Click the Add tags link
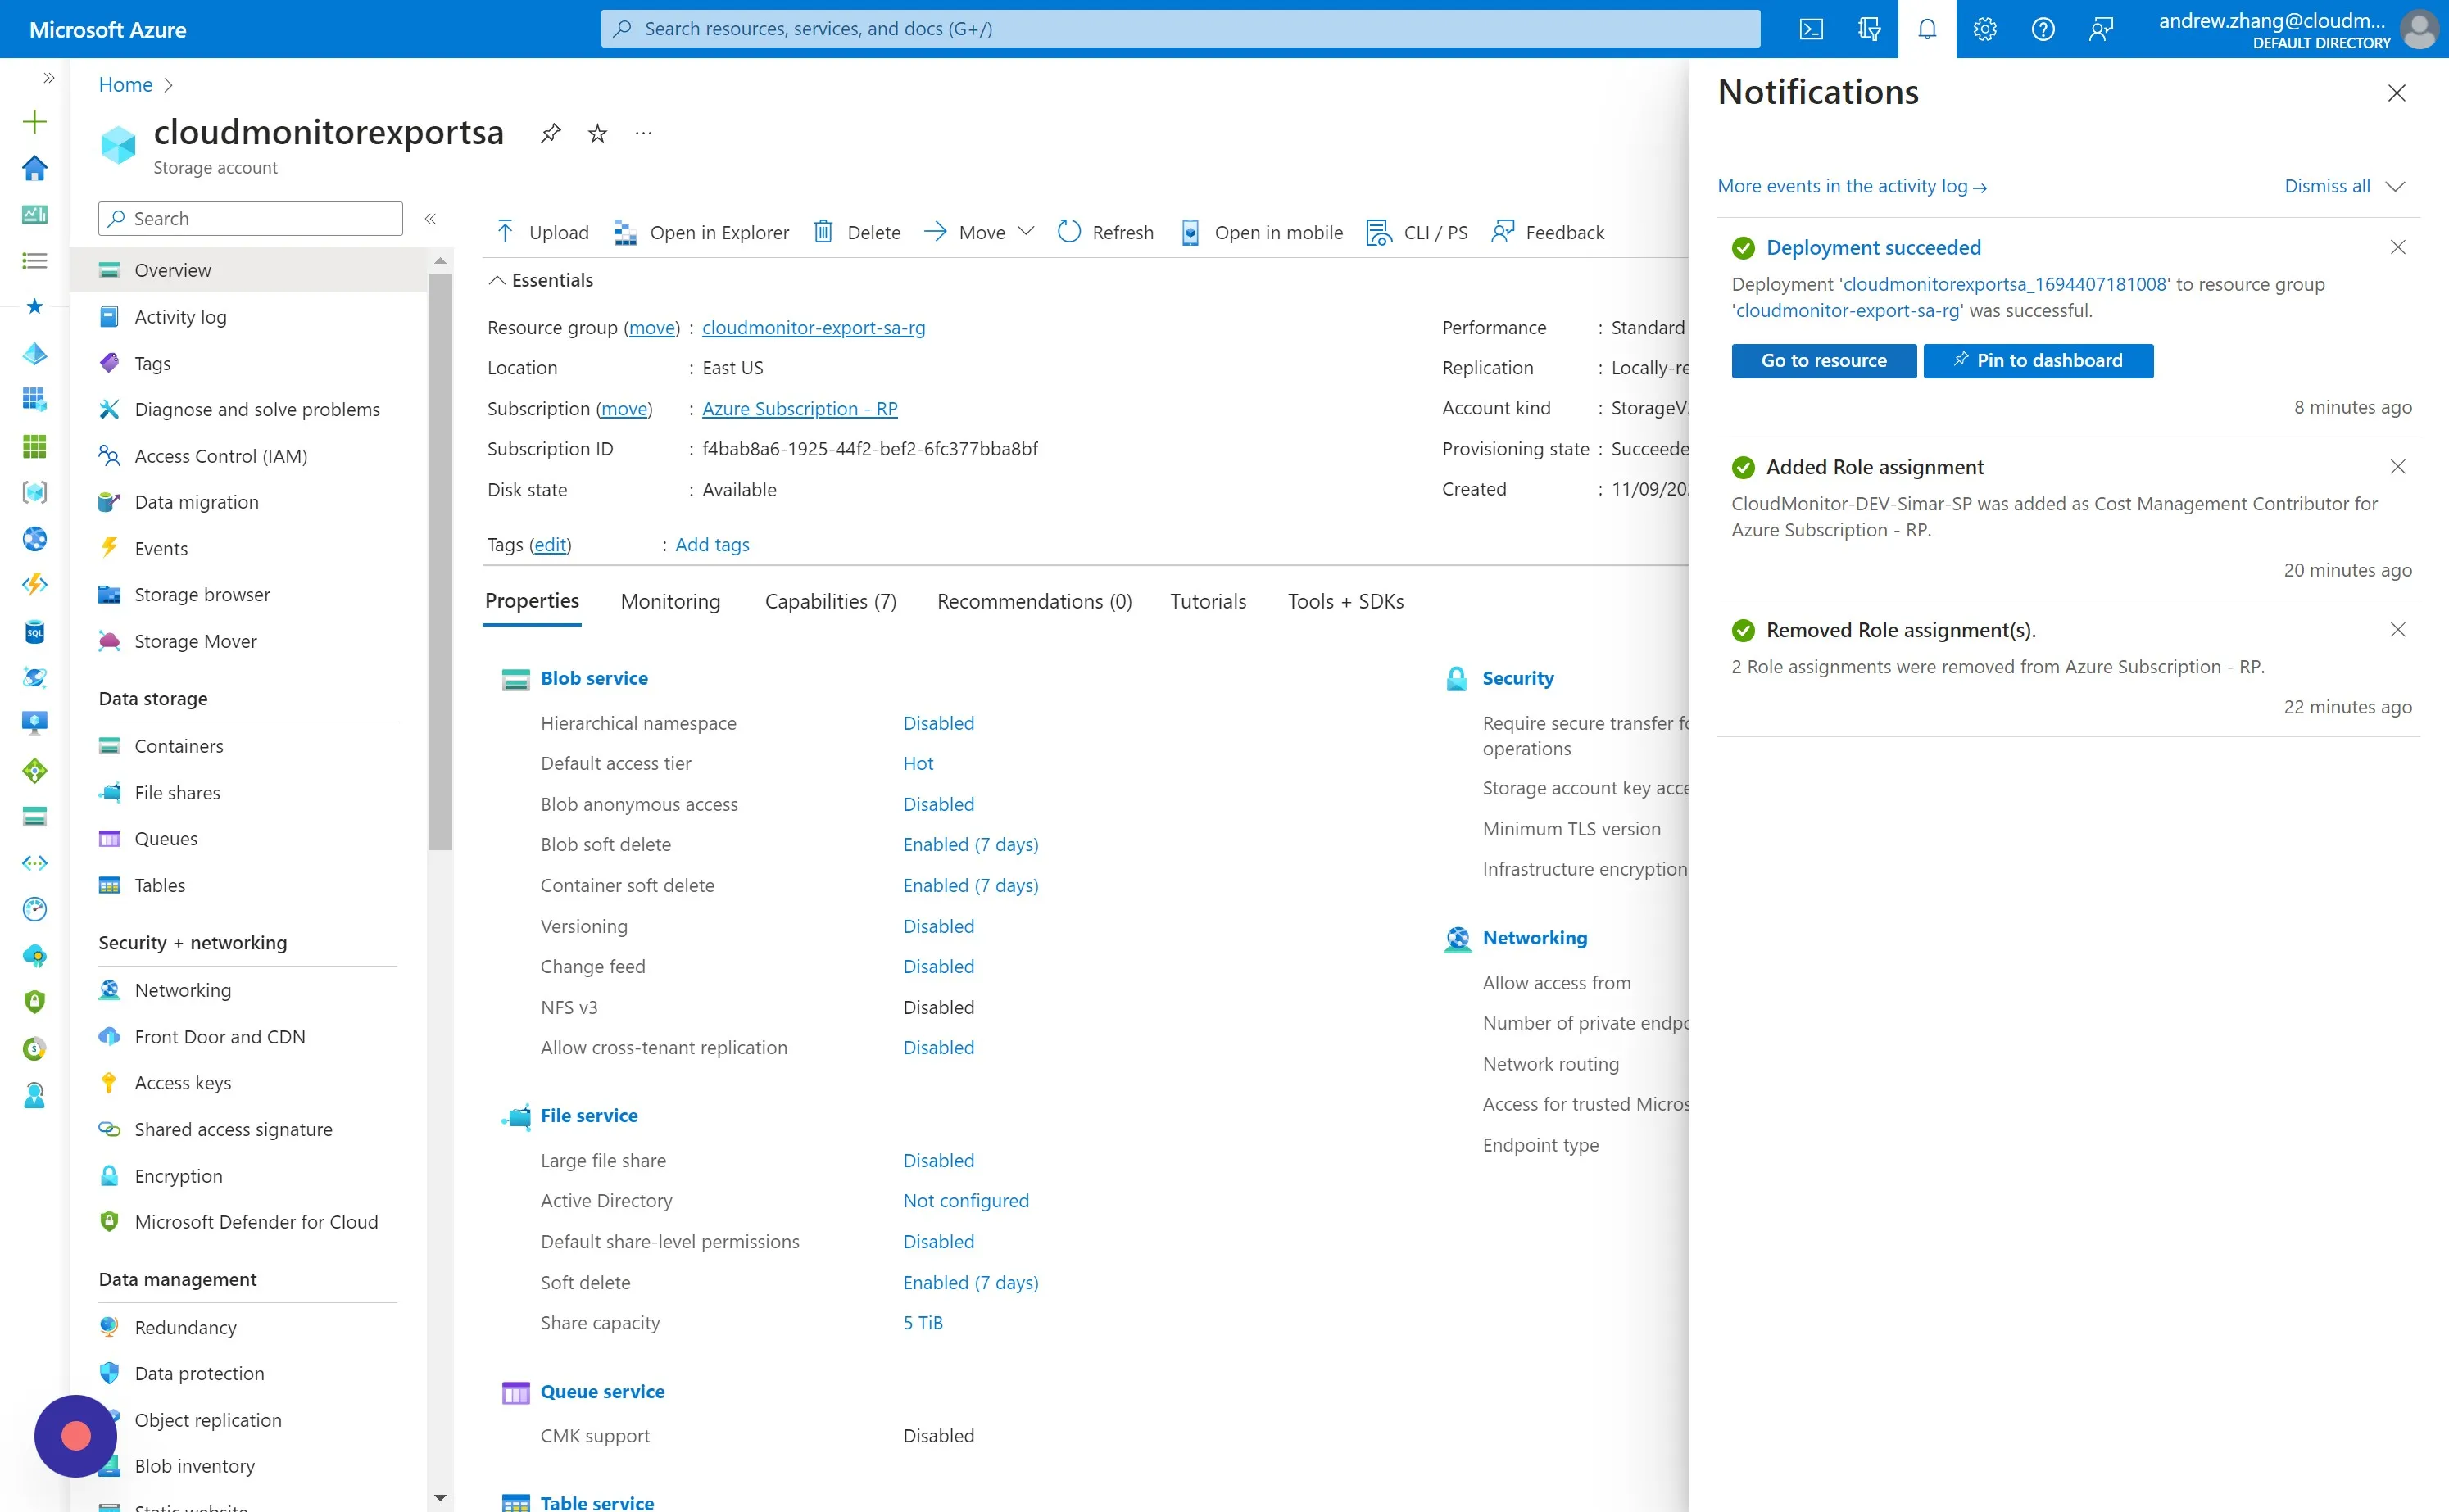The width and height of the screenshot is (2449, 1512). pos(712,545)
